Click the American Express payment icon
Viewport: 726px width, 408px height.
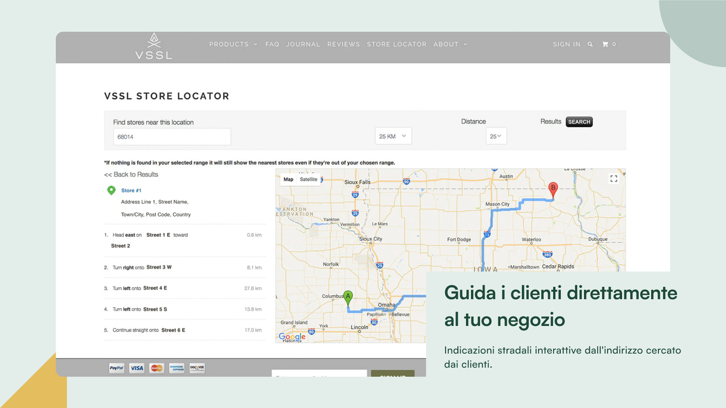tap(176, 368)
